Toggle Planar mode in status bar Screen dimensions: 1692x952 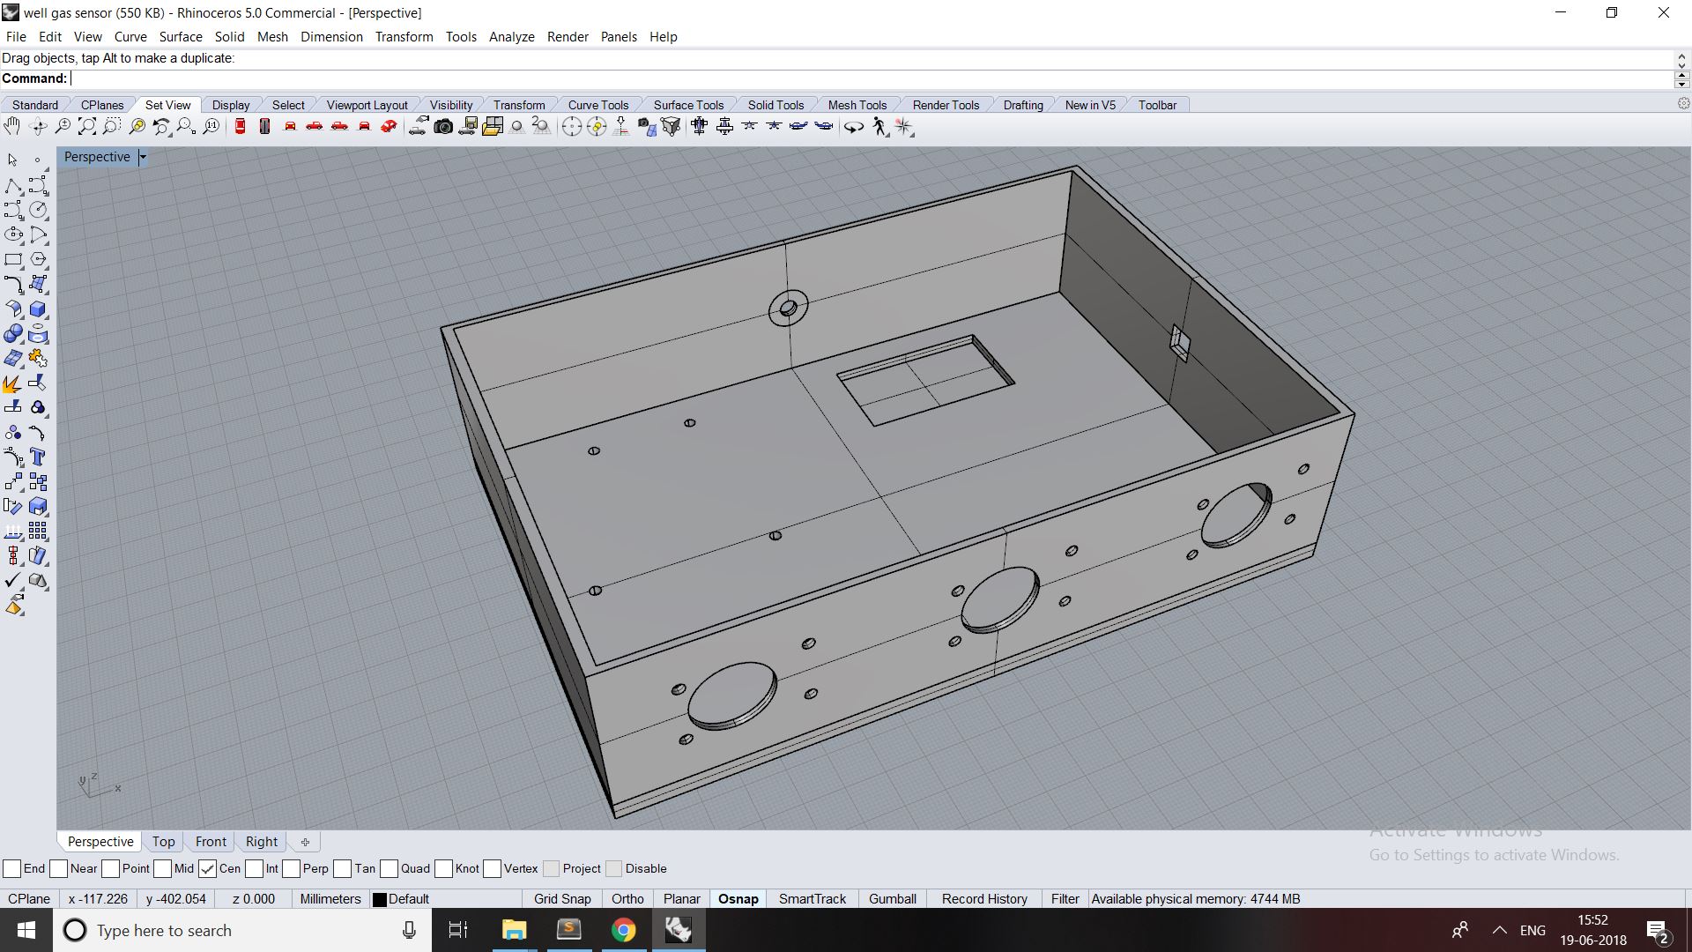pyautogui.click(x=681, y=899)
